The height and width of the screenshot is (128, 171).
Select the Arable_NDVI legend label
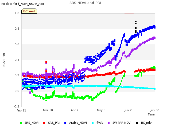coord(78,123)
